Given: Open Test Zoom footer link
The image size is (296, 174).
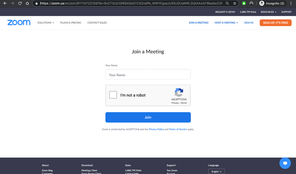Looking at the screenshot, I should point(172,171).
